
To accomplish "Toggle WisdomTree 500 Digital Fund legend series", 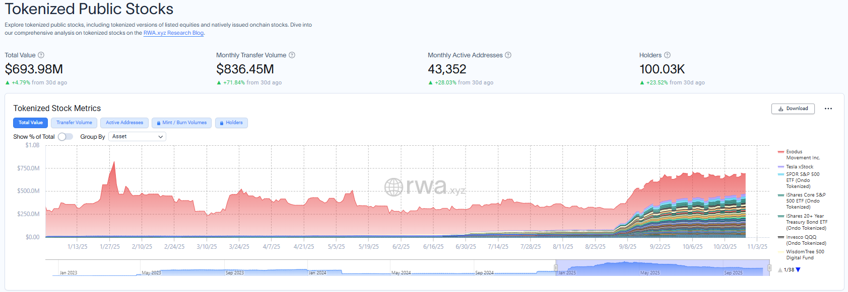I will pos(801,255).
